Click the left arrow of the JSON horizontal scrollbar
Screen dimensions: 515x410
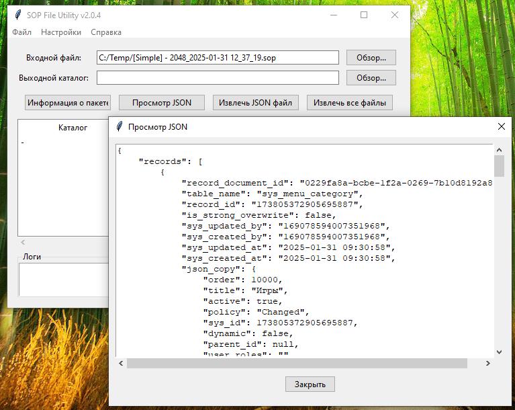tap(121, 364)
